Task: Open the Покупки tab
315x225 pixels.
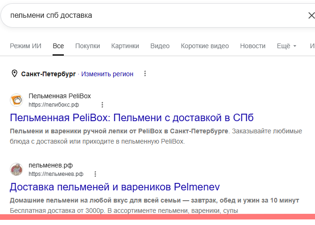Action: click(88, 46)
